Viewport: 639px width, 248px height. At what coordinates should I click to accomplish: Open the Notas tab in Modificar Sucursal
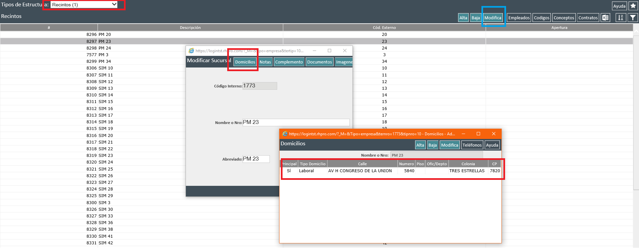click(265, 62)
